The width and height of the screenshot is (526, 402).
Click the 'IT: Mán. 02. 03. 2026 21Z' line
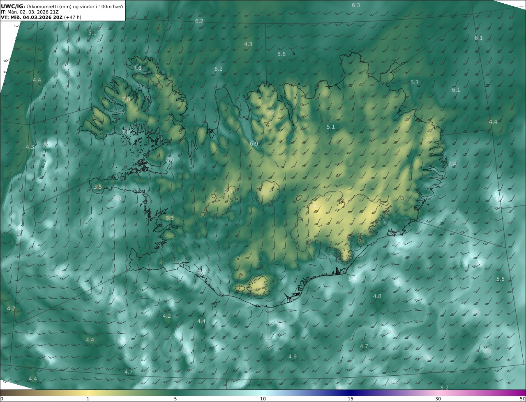click(x=30, y=12)
